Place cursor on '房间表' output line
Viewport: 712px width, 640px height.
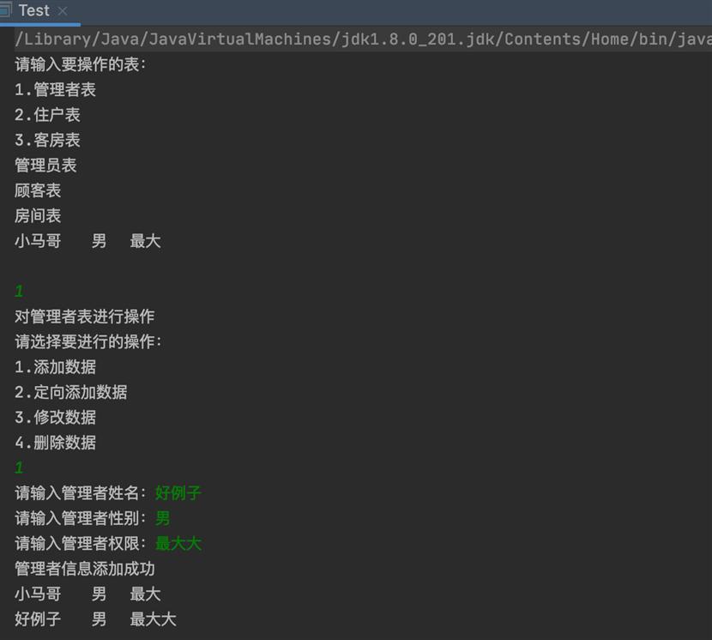[38, 216]
